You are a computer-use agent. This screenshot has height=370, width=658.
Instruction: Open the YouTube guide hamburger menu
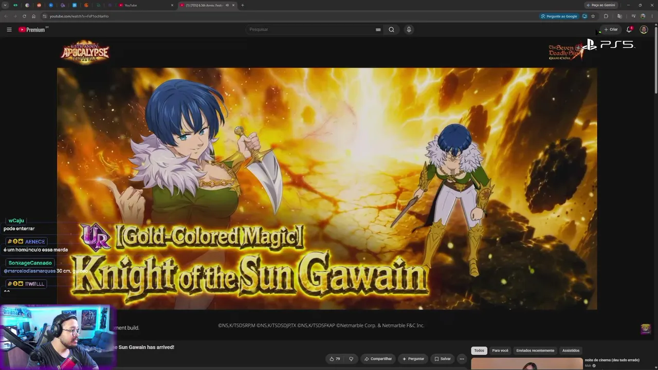click(x=9, y=29)
